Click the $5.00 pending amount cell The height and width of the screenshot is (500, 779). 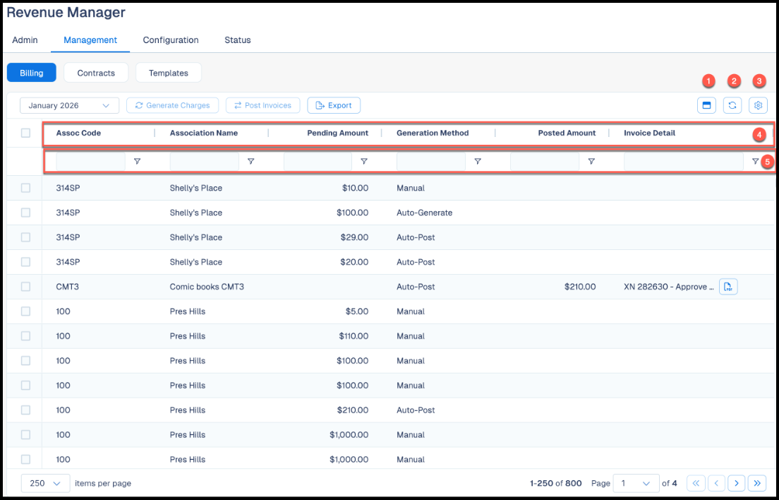[357, 311]
